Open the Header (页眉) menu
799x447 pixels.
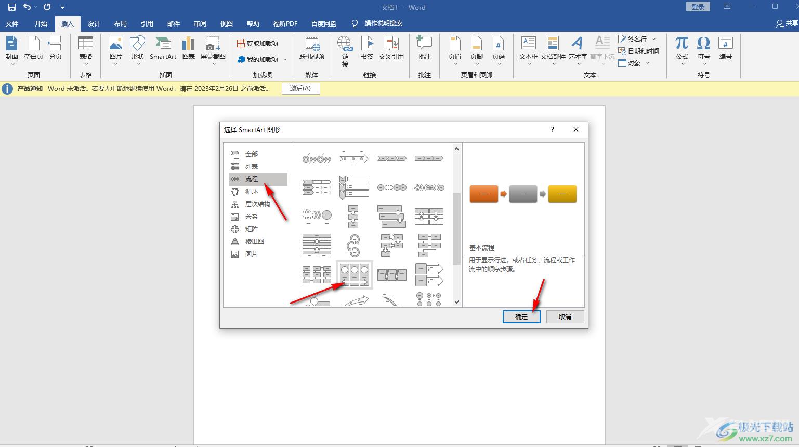455,50
